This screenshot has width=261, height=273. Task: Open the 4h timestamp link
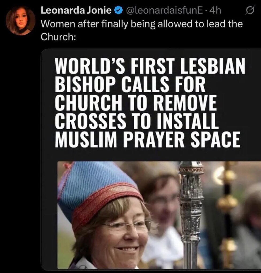click(x=215, y=11)
